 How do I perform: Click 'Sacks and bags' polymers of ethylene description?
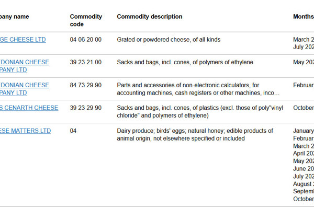tap(185, 62)
